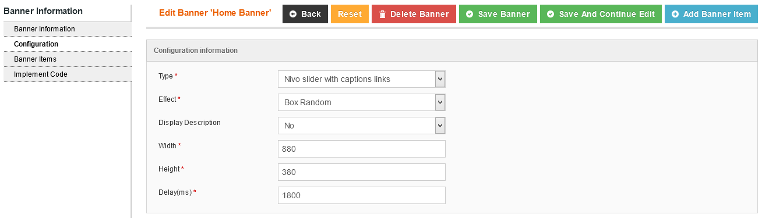
Task: Focus the Width input field
Action: 362,149
